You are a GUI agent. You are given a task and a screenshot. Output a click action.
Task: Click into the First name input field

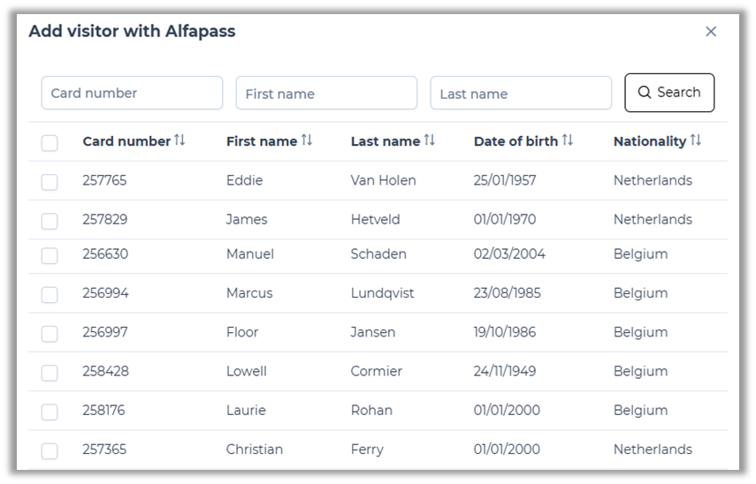tap(326, 93)
